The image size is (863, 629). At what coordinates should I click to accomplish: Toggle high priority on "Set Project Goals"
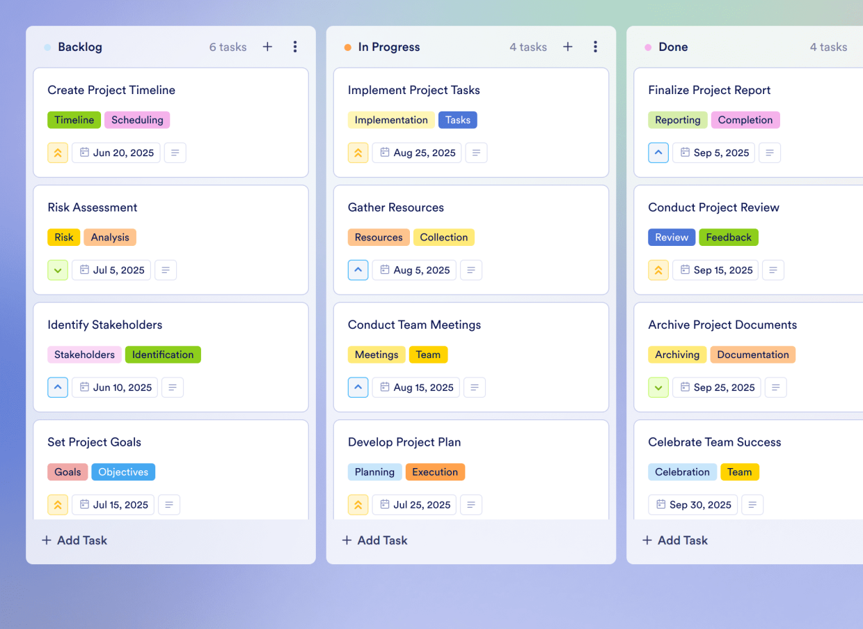(x=58, y=504)
